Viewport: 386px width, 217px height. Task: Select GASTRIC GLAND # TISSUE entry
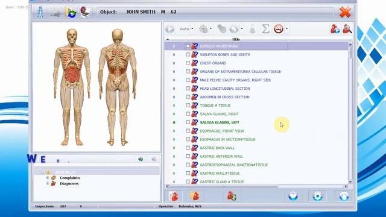pyautogui.click(x=221, y=182)
